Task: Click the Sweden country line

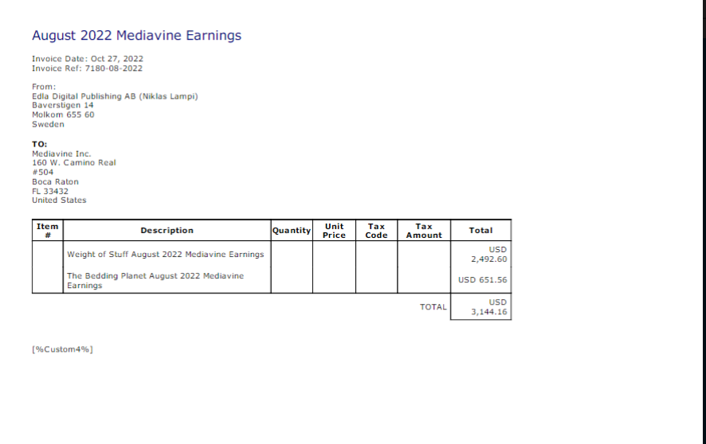Action: [x=48, y=124]
